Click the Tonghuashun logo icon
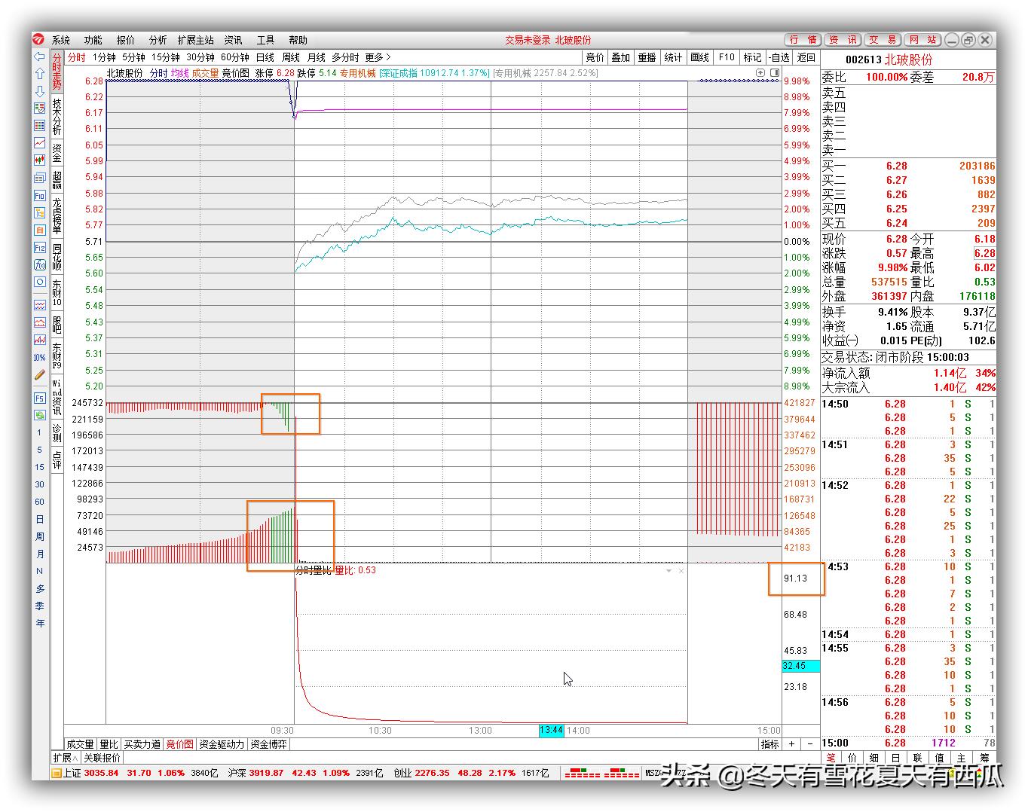The image size is (1028, 812). pyautogui.click(x=38, y=40)
